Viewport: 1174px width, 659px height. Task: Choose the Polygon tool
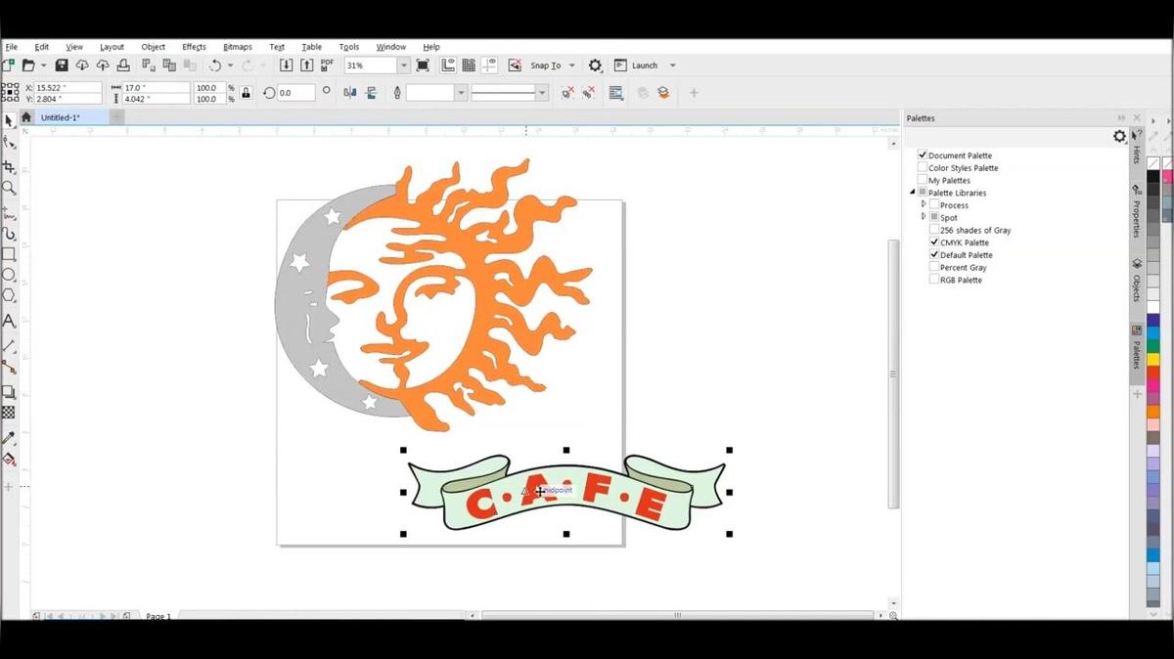9,295
